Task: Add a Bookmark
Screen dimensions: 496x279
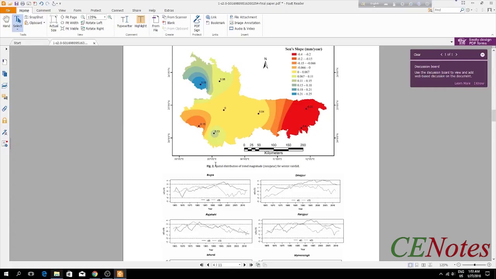Action: 215,23
